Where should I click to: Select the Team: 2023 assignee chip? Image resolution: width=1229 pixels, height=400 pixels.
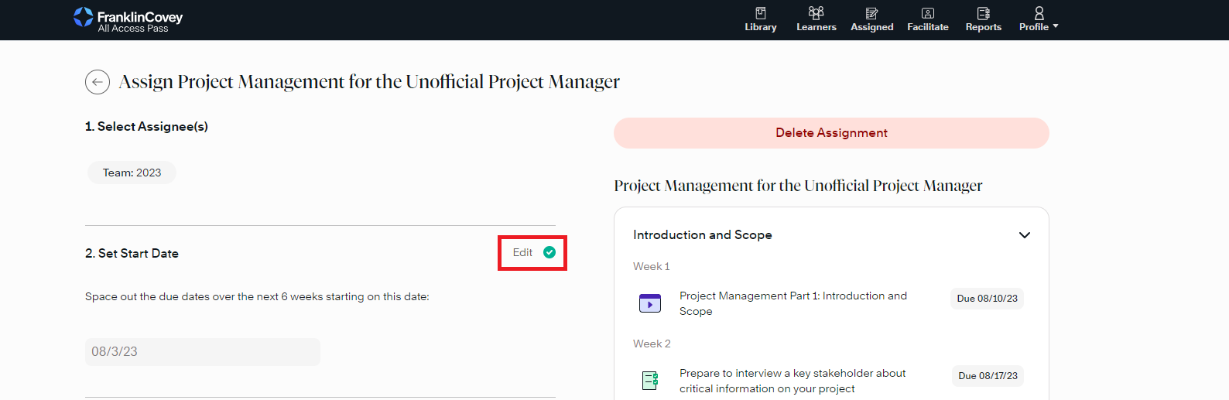pyautogui.click(x=132, y=173)
